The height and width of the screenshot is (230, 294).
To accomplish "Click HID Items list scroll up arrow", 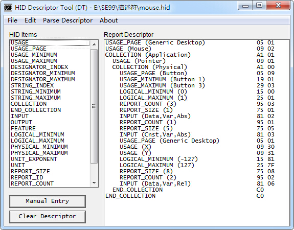I will (x=94, y=44).
